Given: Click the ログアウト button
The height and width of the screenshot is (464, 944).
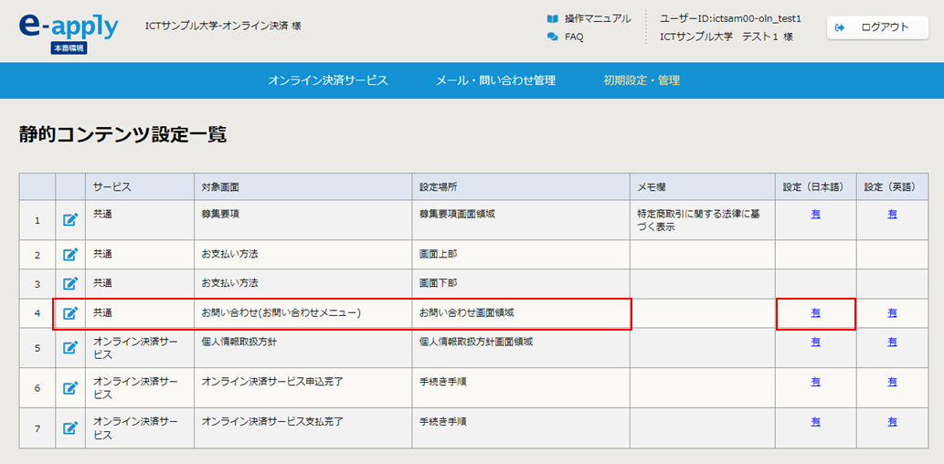Looking at the screenshot, I should (876, 27).
